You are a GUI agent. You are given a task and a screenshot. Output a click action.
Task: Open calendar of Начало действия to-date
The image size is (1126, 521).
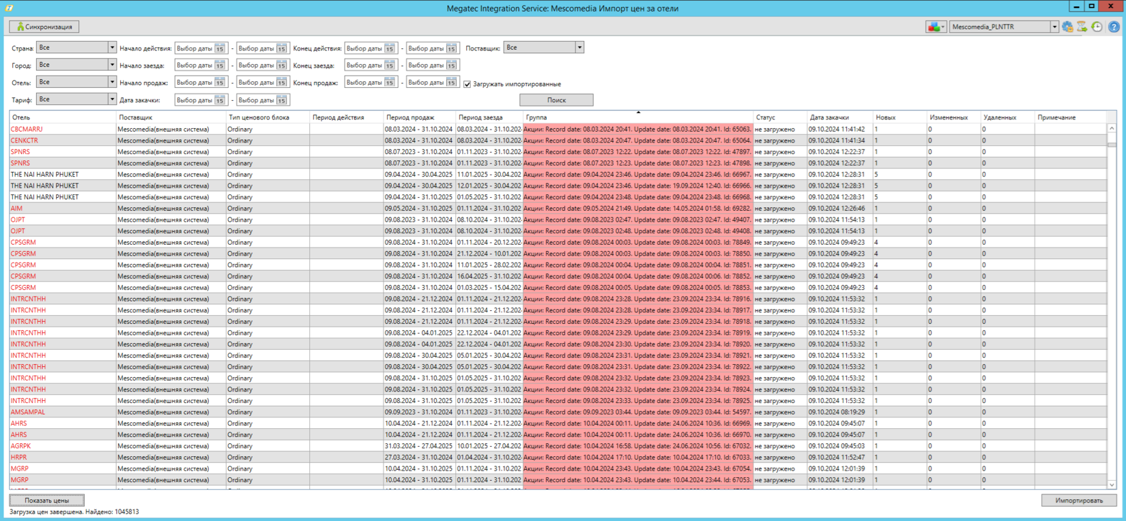click(281, 48)
